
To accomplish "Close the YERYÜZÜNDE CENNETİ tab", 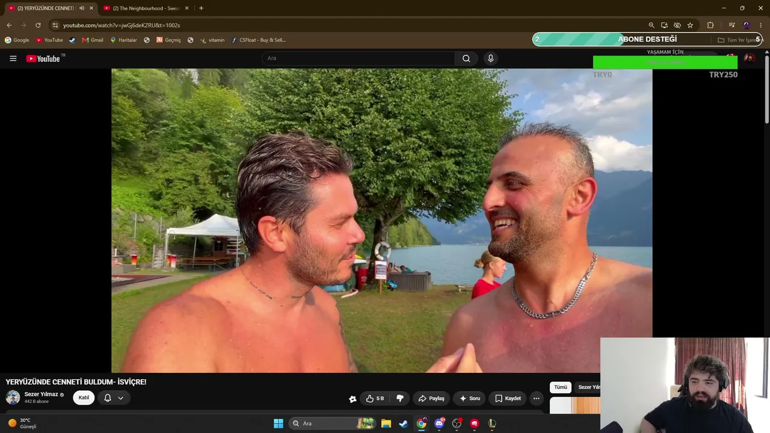I will (x=91, y=8).
